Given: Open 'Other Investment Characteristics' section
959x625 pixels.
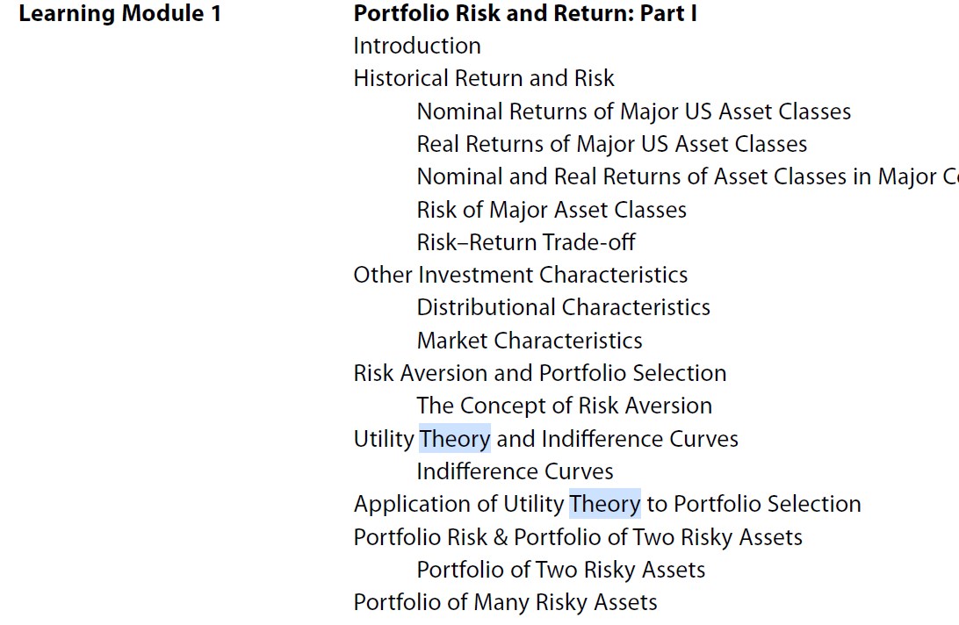Looking at the screenshot, I should (x=521, y=276).
